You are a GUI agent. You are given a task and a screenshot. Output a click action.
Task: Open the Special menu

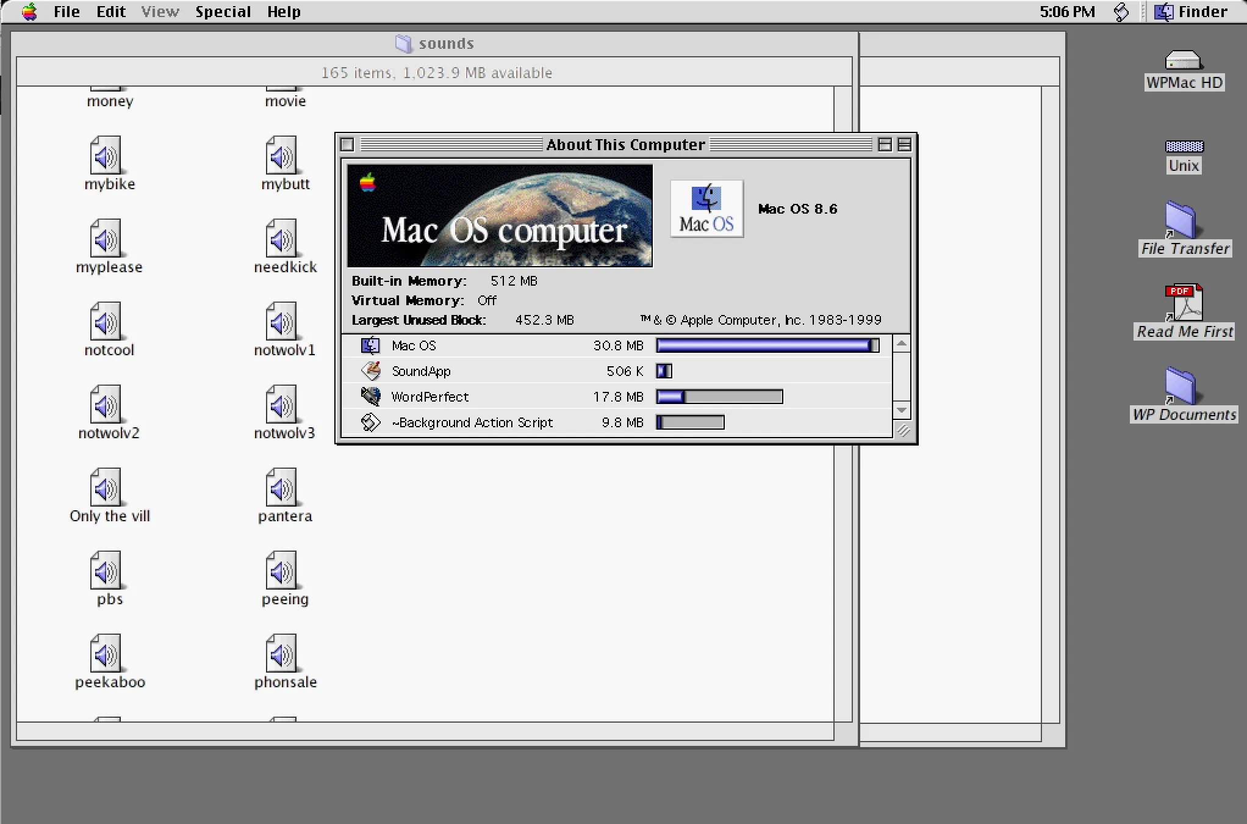pyautogui.click(x=223, y=12)
